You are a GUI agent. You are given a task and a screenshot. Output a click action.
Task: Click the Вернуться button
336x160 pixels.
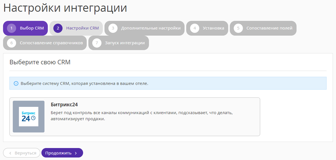tap(22, 153)
